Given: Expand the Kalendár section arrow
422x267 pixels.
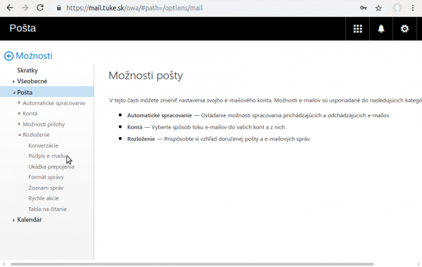Looking at the screenshot, I should pyautogui.click(x=13, y=220).
